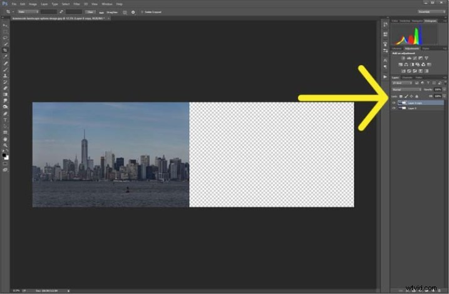The width and height of the screenshot is (449, 294).
Task: Add a Curves adjustment
Action: click(415, 58)
